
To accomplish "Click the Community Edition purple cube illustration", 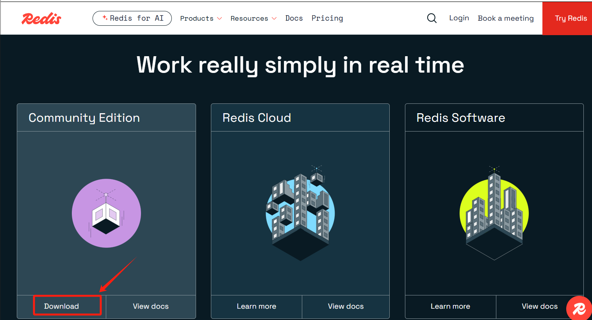I will click(x=106, y=213).
